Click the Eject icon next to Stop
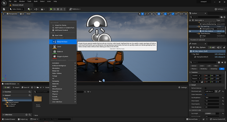Viewport: 227px width, 122px height. coord(61,9)
